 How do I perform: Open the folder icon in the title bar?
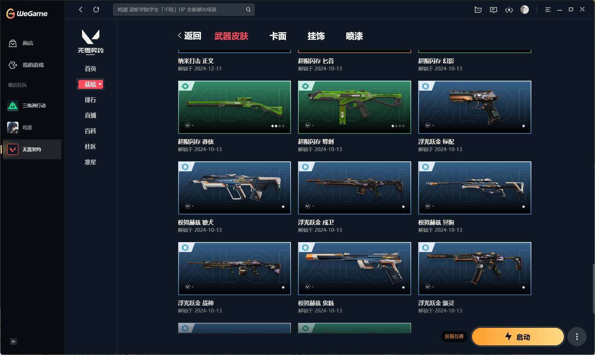click(478, 10)
